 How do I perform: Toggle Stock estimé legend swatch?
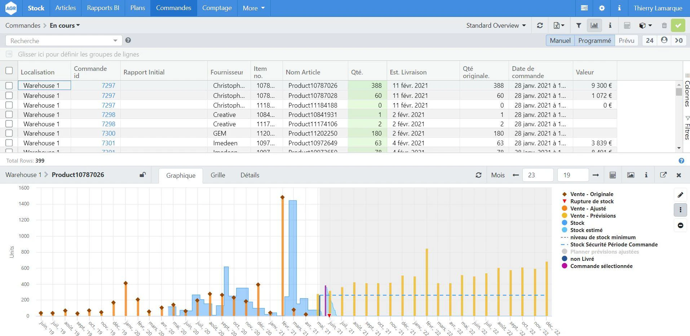(565, 230)
